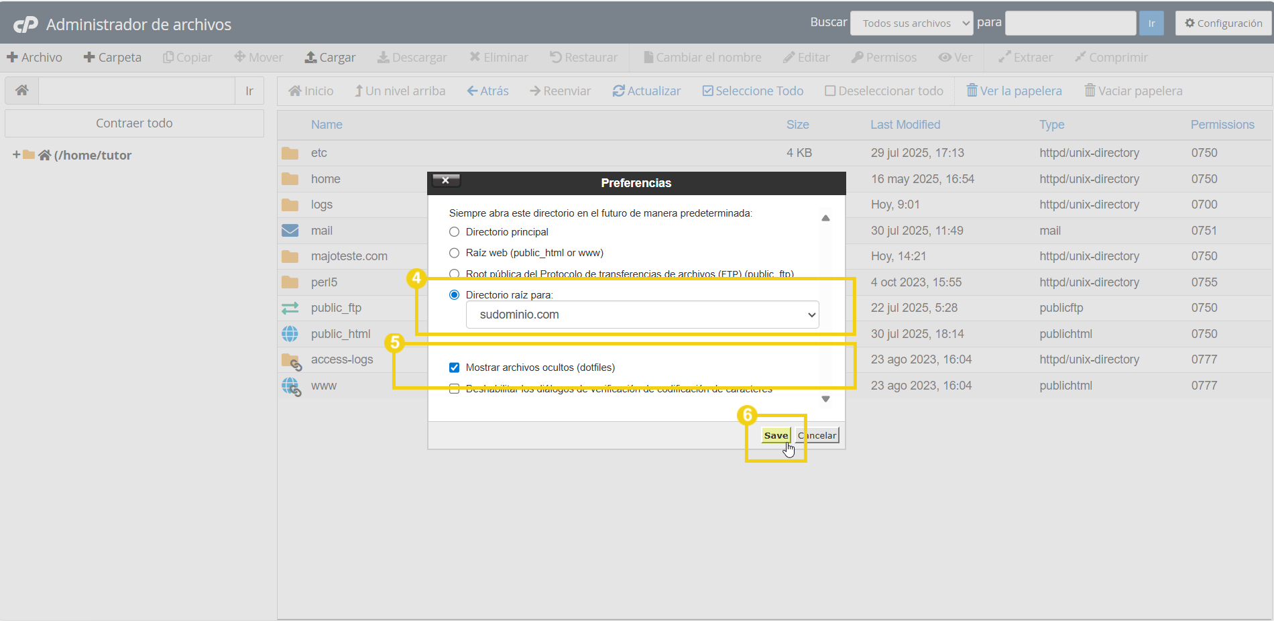Image resolution: width=1274 pixels, height=621 pixels.
Task: Click the access-logs linked folder icon
Action: tap(291, 361)
